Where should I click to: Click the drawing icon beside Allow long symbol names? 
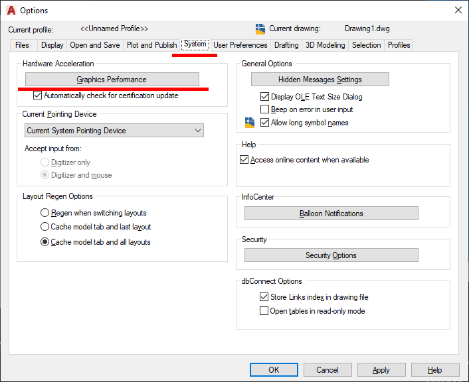250,122
